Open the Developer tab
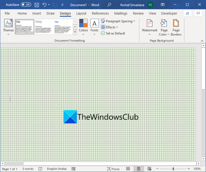The width and height of the screenshot is (206, 172). [169, 13]
